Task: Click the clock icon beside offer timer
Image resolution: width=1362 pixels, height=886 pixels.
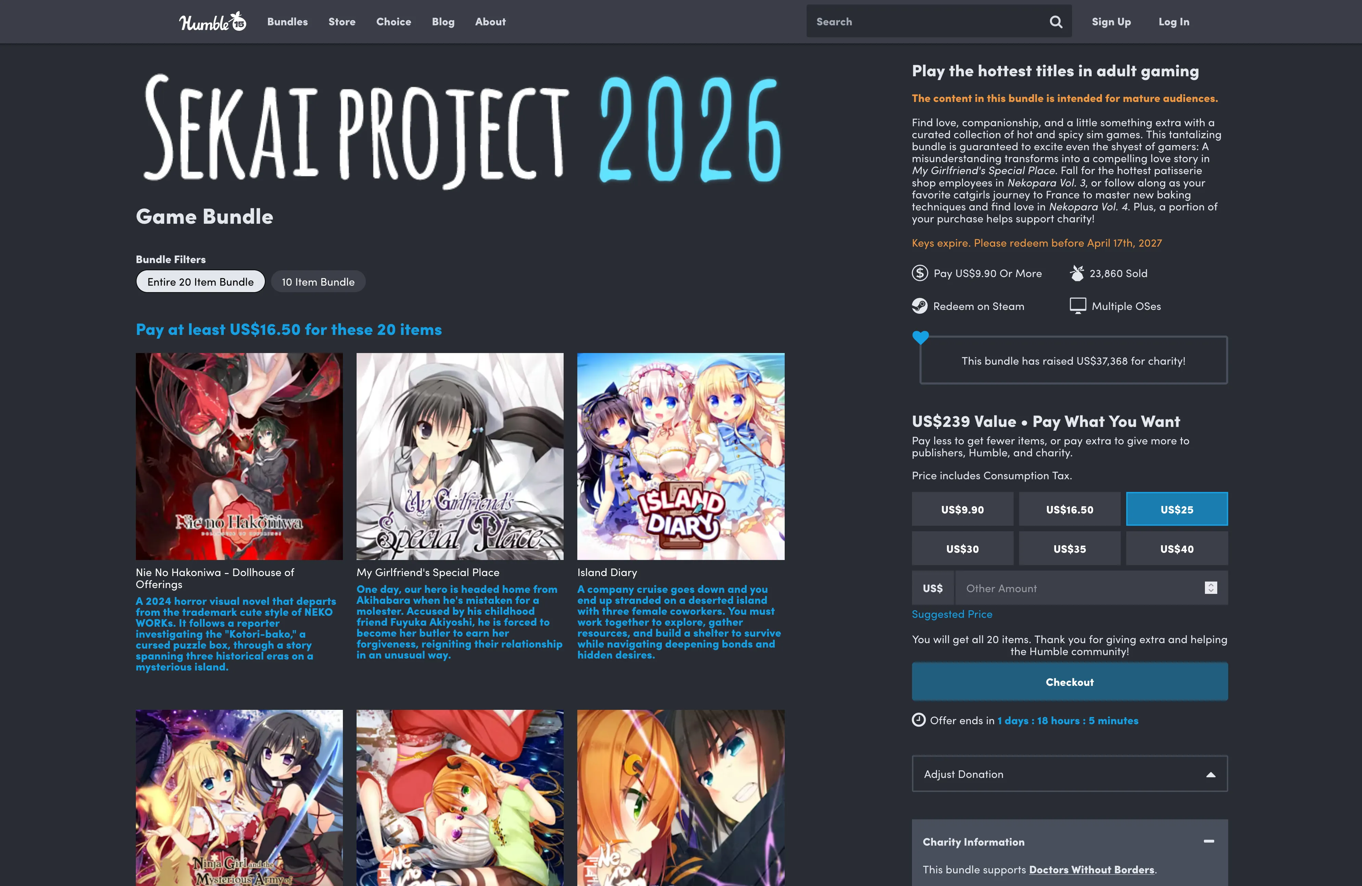Action: pyautogui.click(x=918, y=719)
